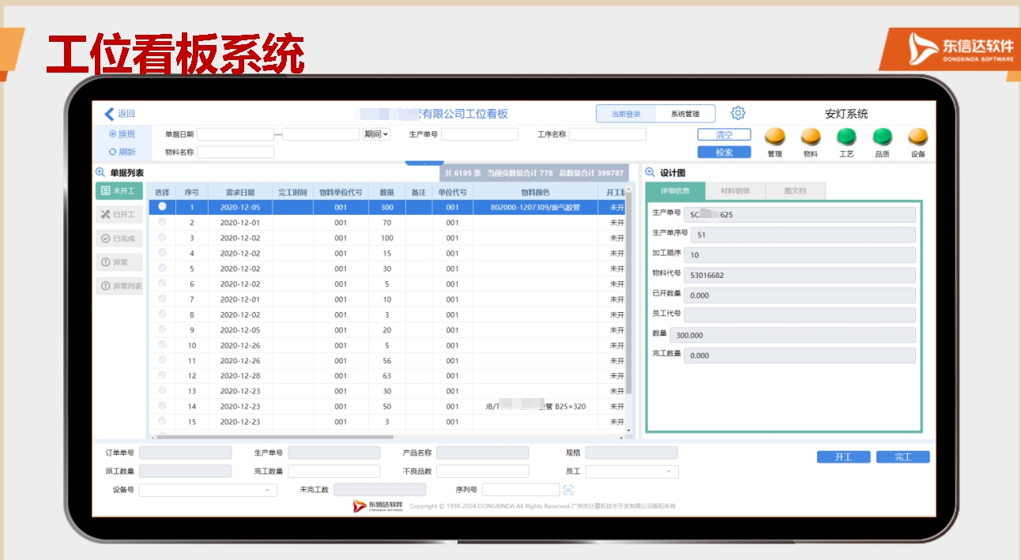Switch to the 系统管理 tab
1021x560 pixels.
tap(684, 113)
